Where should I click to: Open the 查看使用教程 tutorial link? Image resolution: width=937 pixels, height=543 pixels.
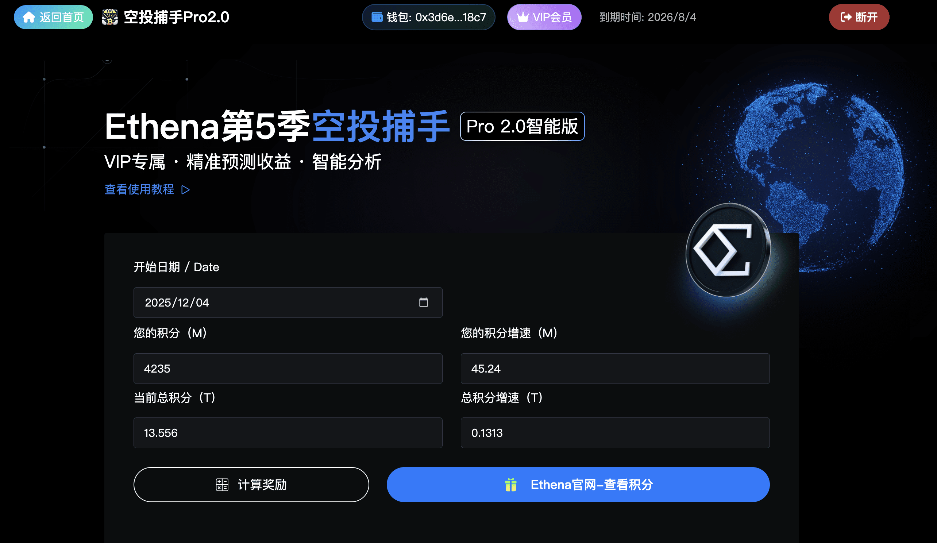(147, 190)
